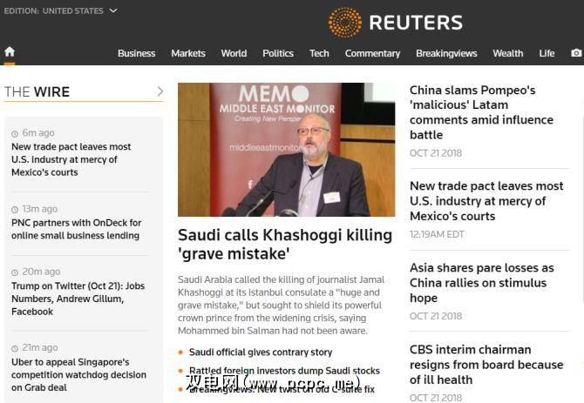584x403 pixels.
Task: Open the Edition United States dropdown
Action: tap(60, 10)
